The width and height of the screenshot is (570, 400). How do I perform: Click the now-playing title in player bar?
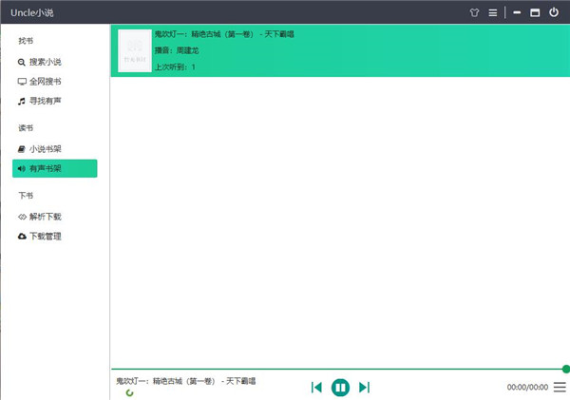186,381
